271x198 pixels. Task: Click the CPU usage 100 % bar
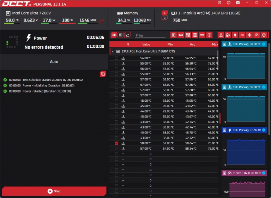67,23
